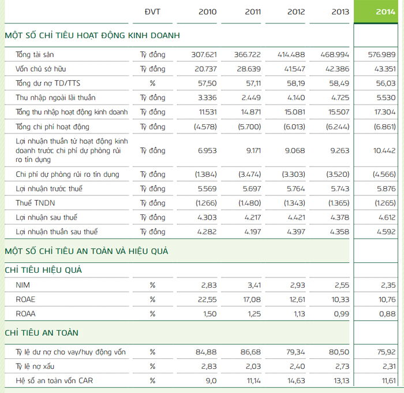Select the 'Chi phí dự phòng rủi ro tín dụng' label
The height and width of the screenshot is (393, 404).
click(x=68, y=175)
